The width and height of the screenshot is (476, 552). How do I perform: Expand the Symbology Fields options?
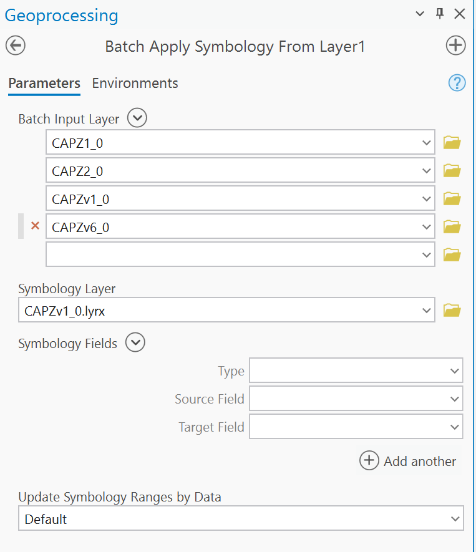click(135, 342)
